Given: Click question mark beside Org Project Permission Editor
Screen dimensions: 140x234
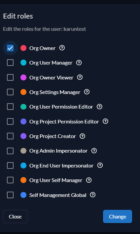Looking at the screenshot, I should tap(105, 121).
